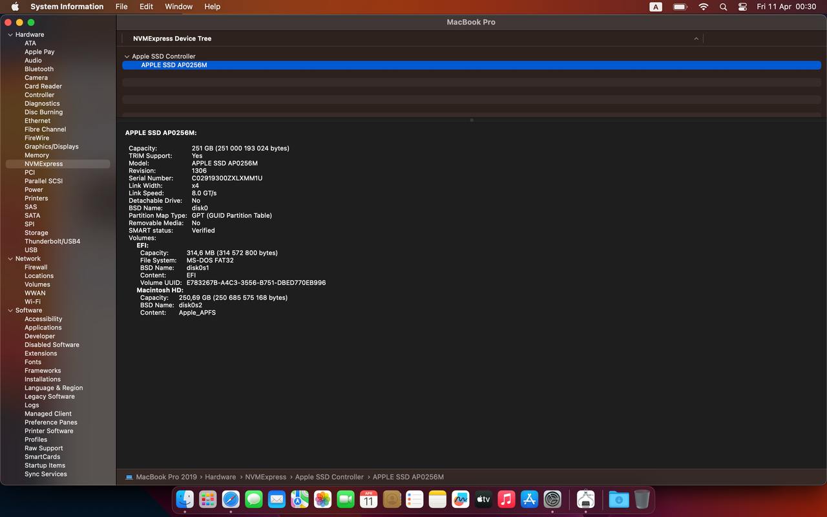Launch the Music app icon
This screenshot has height=517, width=827.
507,499
